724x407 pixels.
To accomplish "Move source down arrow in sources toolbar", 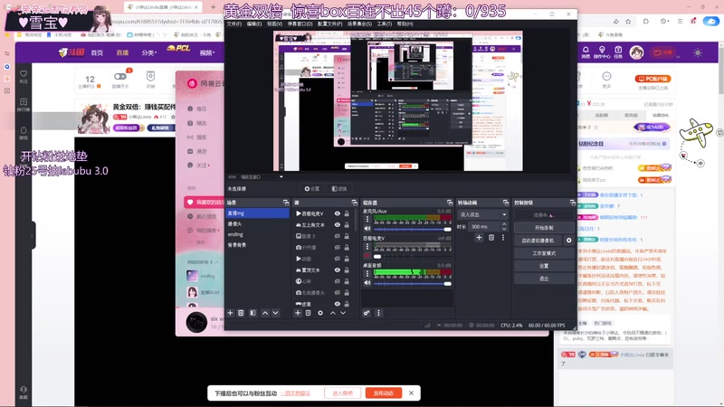I will pos(343,313).
